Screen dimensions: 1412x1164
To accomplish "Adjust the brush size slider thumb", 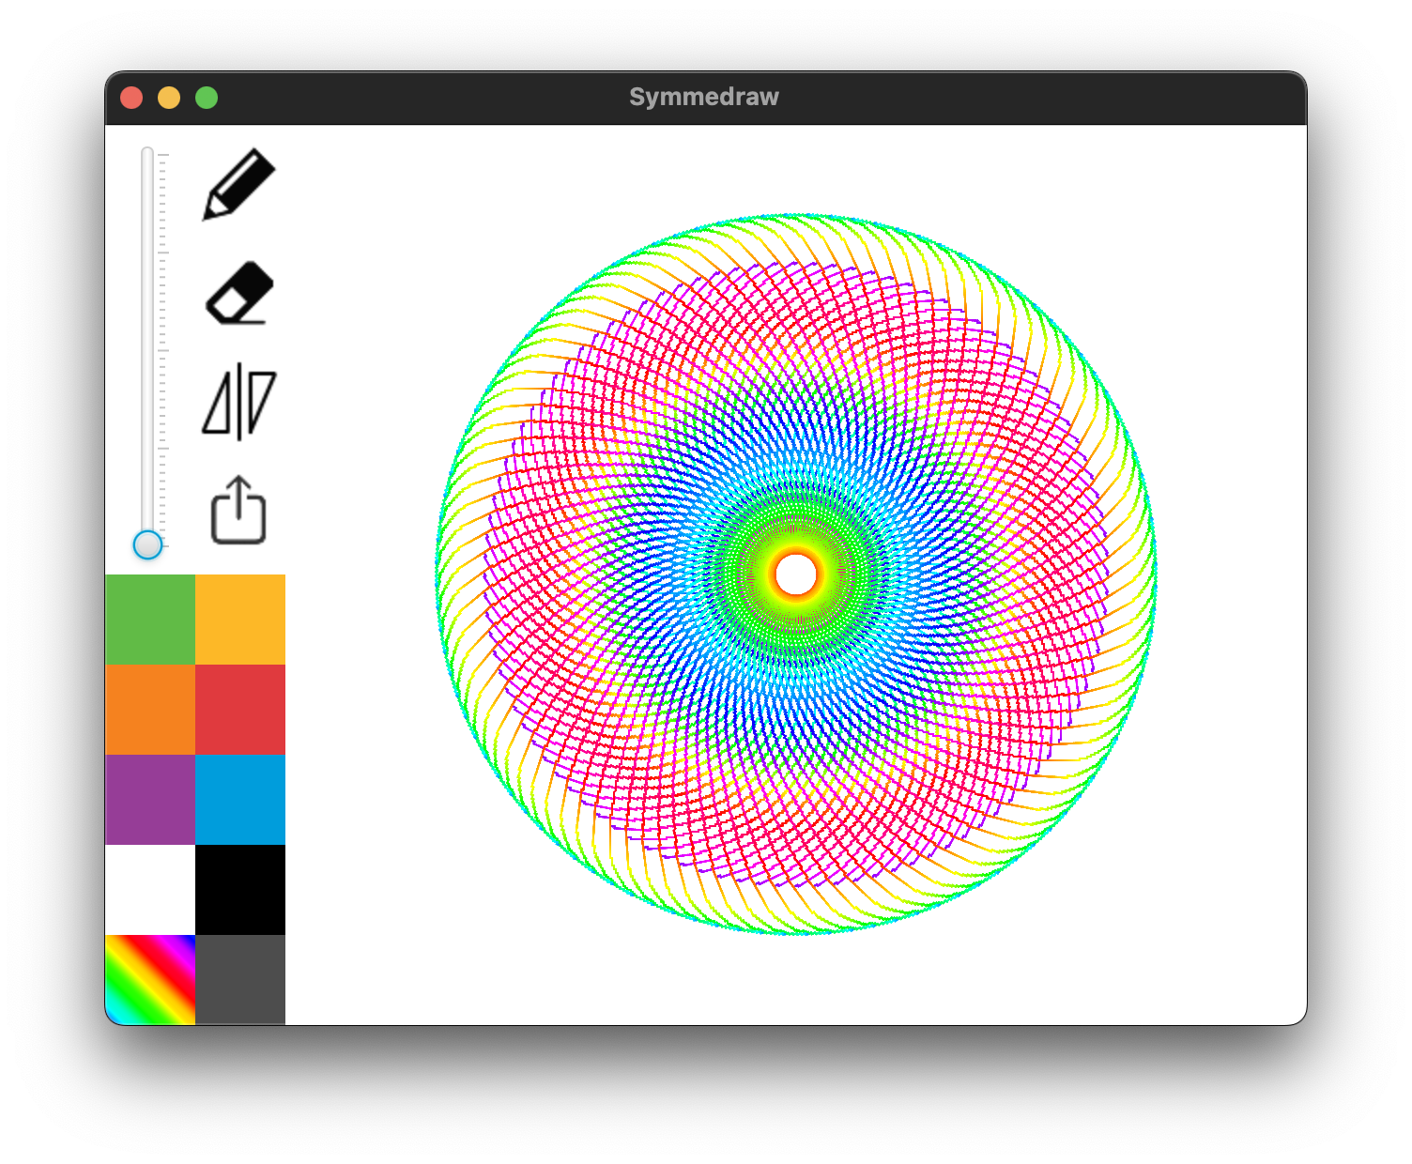I will [x=147, y=544].
